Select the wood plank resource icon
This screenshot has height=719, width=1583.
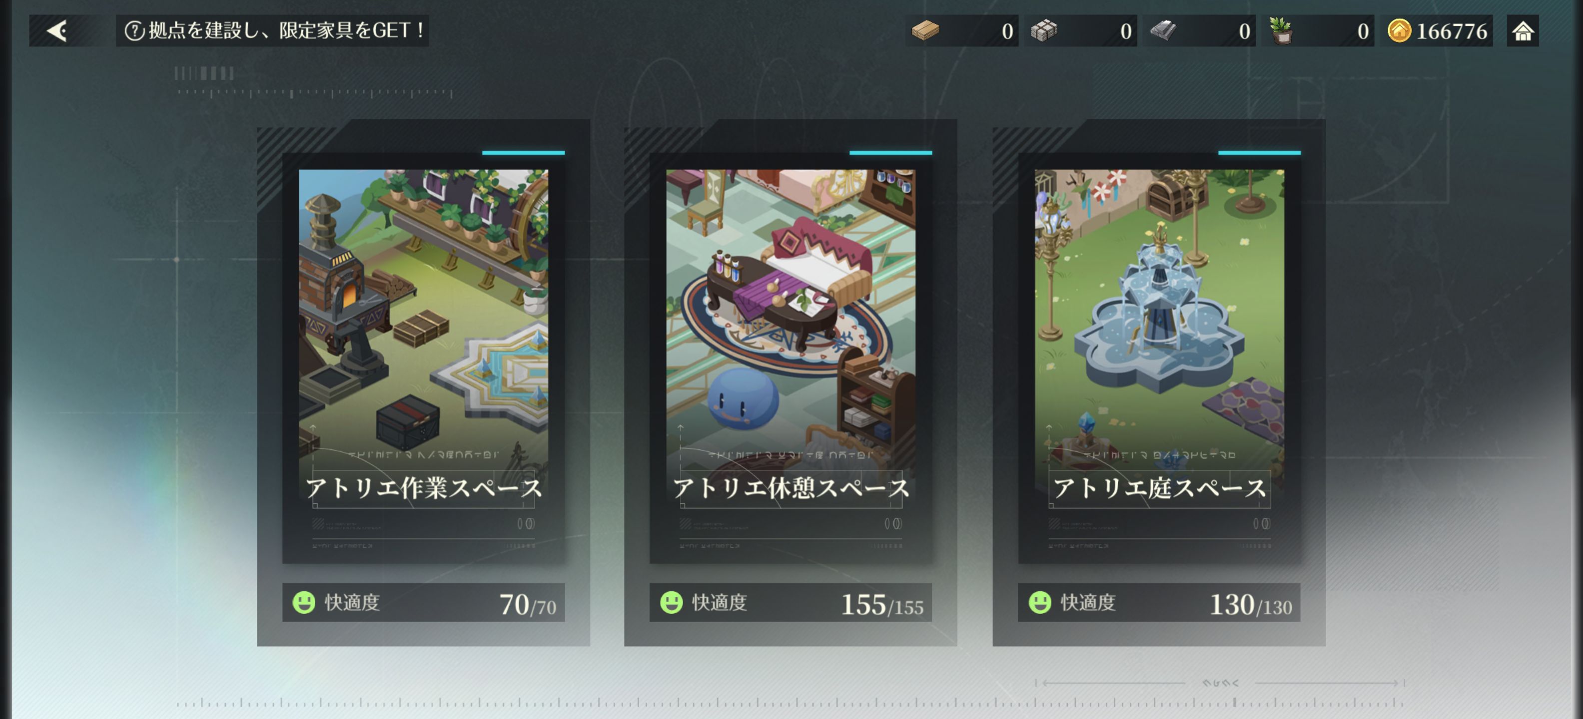[925, 30]
